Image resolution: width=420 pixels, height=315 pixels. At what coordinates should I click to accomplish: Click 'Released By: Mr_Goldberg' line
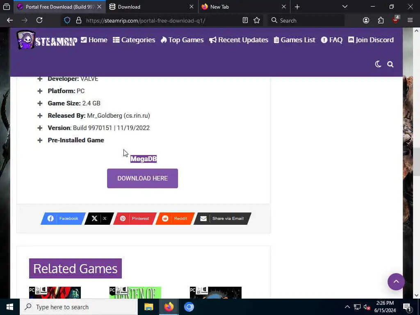point(99,115)
